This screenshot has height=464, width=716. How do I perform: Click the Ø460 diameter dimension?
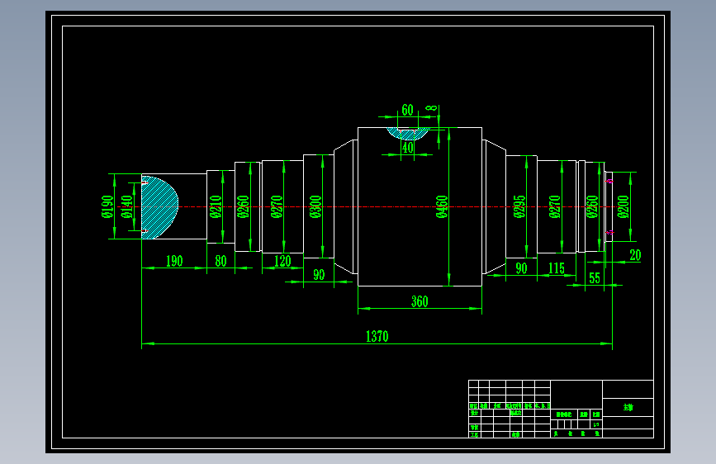442,207
